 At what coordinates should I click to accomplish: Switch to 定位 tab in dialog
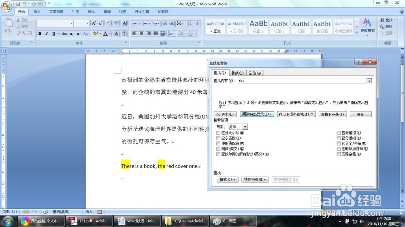pyautogui.click(x=255, y=73)
